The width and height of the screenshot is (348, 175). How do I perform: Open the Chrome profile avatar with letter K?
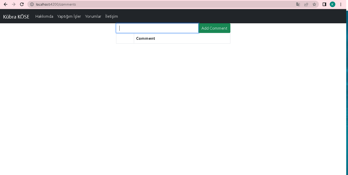click(332, 4)
